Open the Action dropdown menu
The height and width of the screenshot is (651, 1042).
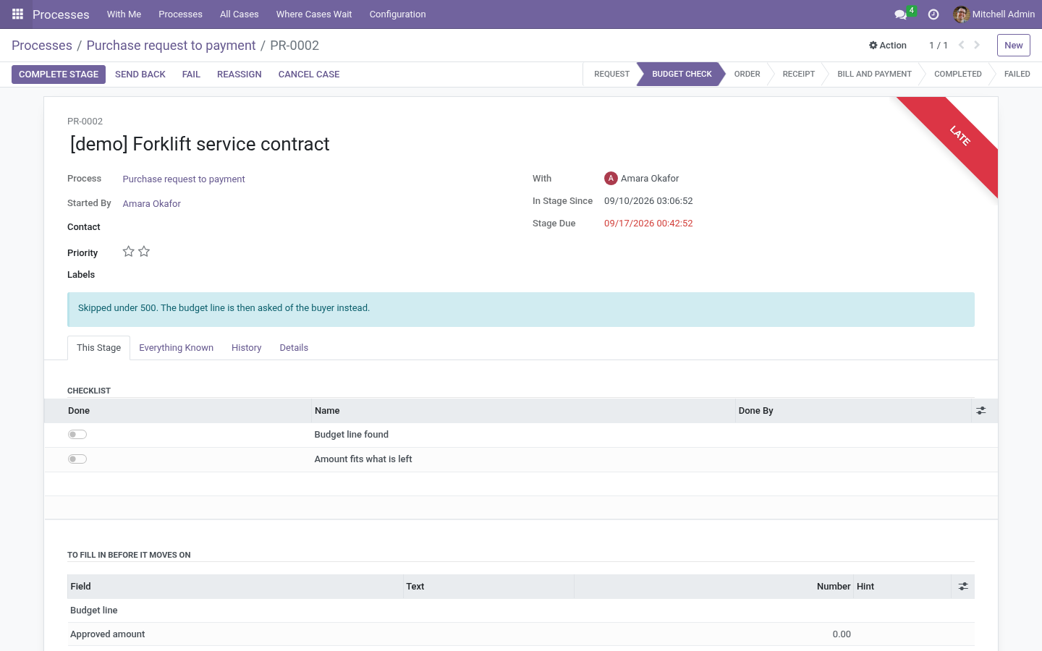888,45
